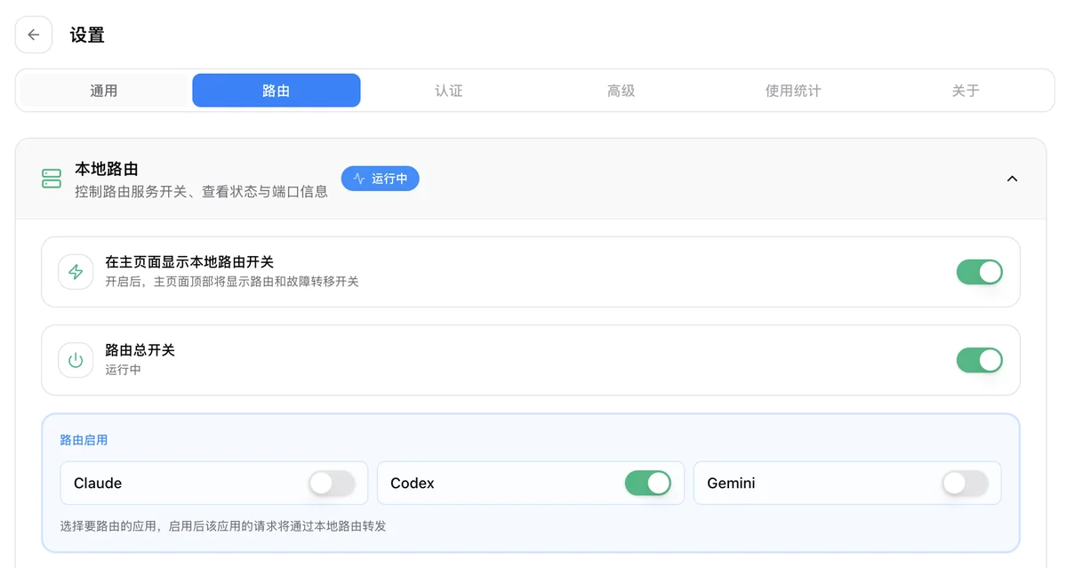The image size is (1067, 568).
Task: Click the 本地路由 section header title
Action: [x=107, y=169]
